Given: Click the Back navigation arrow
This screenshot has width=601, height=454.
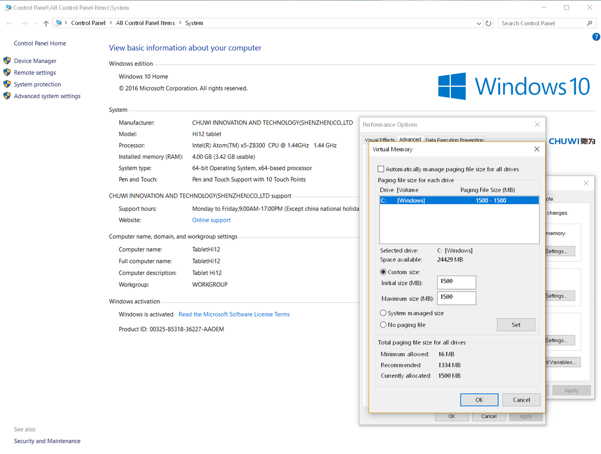Looking at the screenshot, I should point(9,23).
